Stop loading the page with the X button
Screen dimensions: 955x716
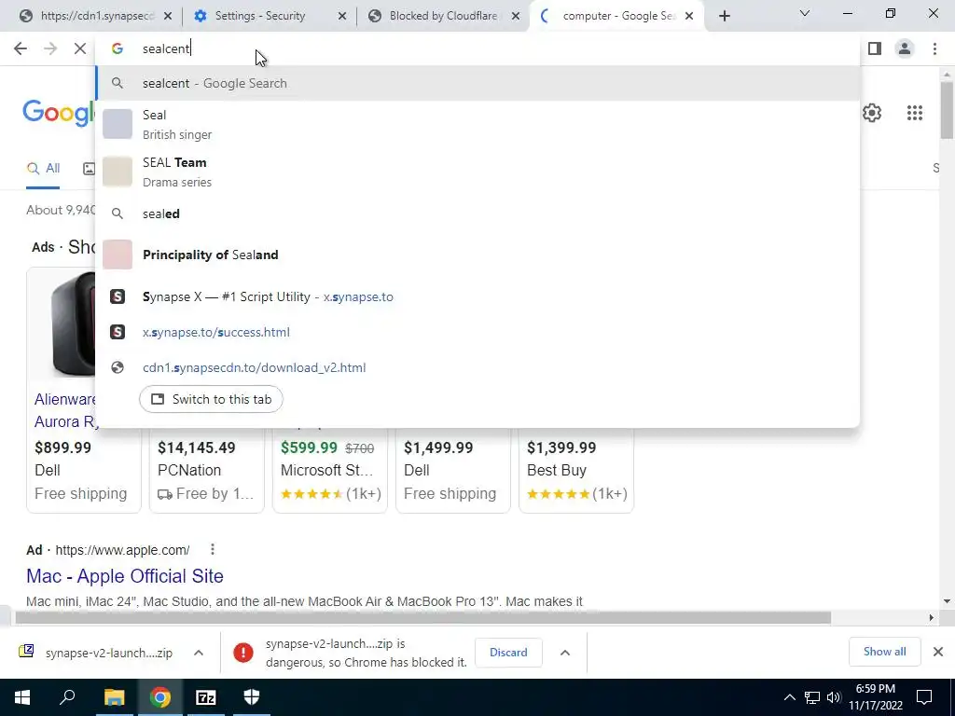point(80,48)
